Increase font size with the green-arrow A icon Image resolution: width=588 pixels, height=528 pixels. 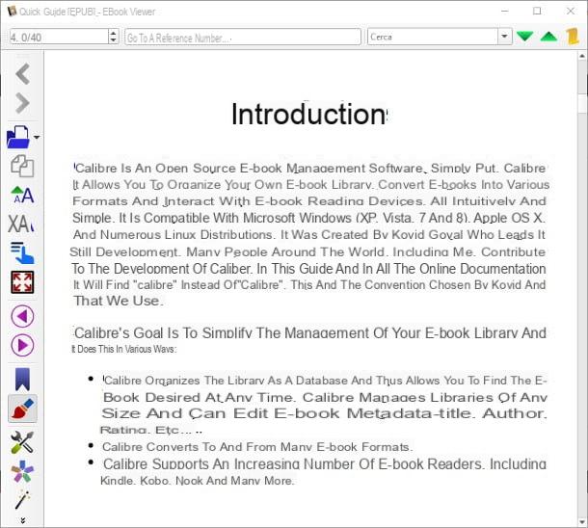[x=22, y=195]
